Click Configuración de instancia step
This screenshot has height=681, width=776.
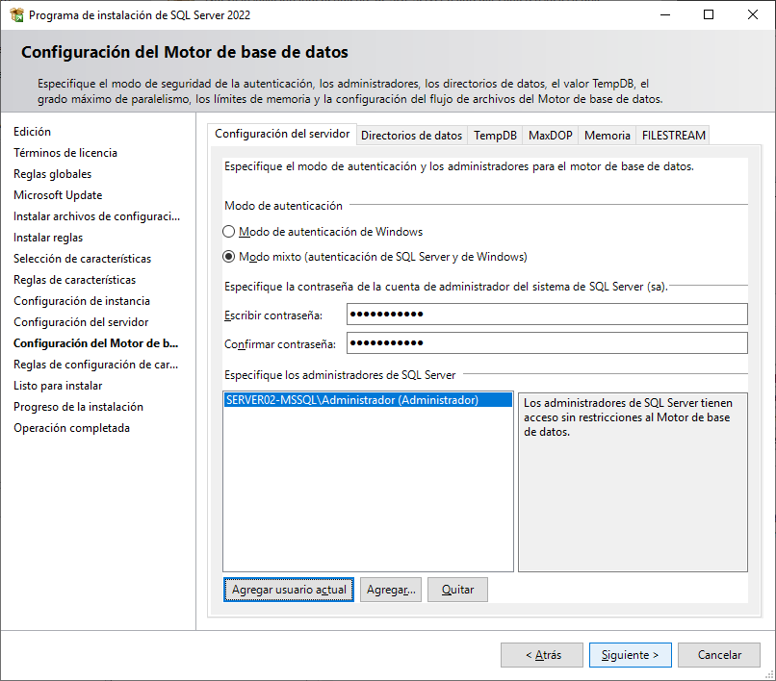coord(82,301)
